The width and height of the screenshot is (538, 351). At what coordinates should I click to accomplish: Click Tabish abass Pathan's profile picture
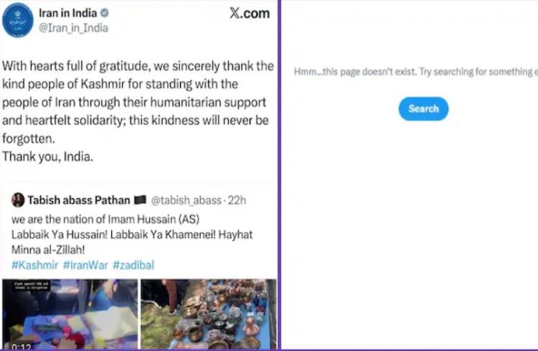18,200
